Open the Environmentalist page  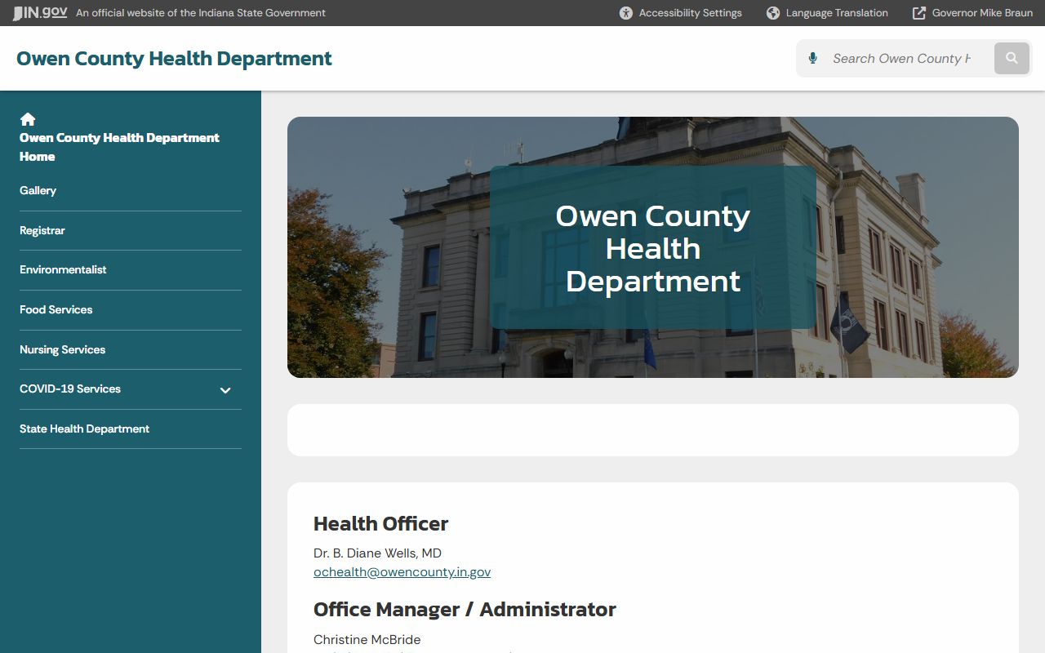click(63, 269)
